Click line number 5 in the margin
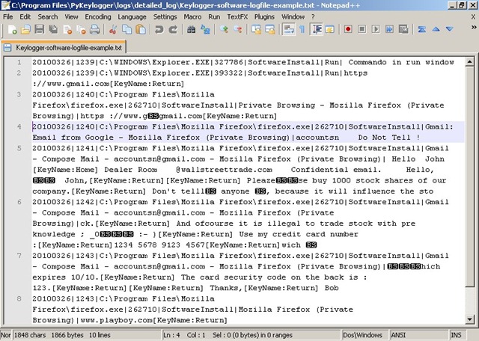Viewport: 479px width, 341px height. click(19, 148)
